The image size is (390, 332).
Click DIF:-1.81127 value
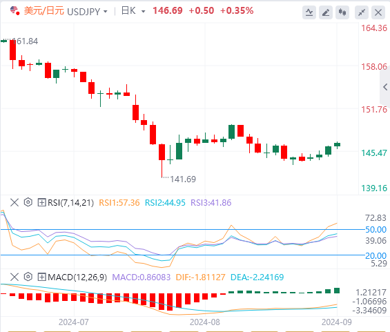coord(200,277)
